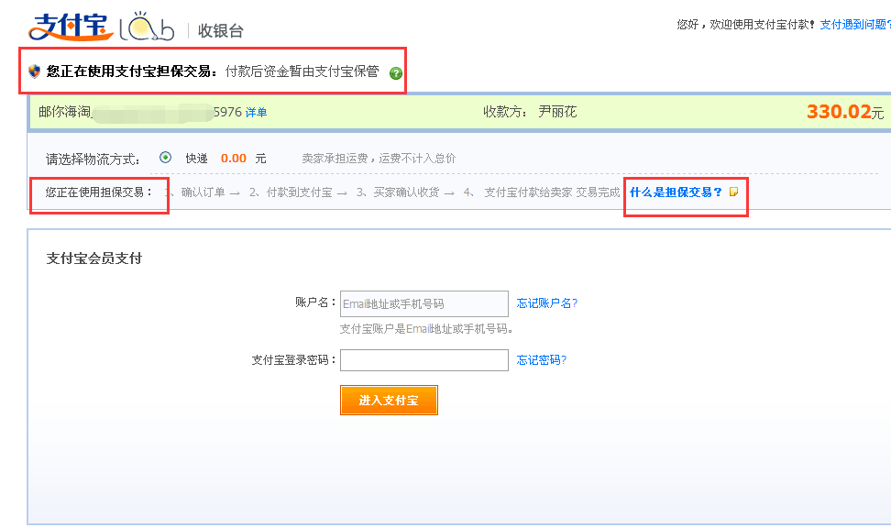Open the 支付遇到问题 help link
The height and width of the screenshot is (528, 891).
pyautogui.click(x=854, y=25)
